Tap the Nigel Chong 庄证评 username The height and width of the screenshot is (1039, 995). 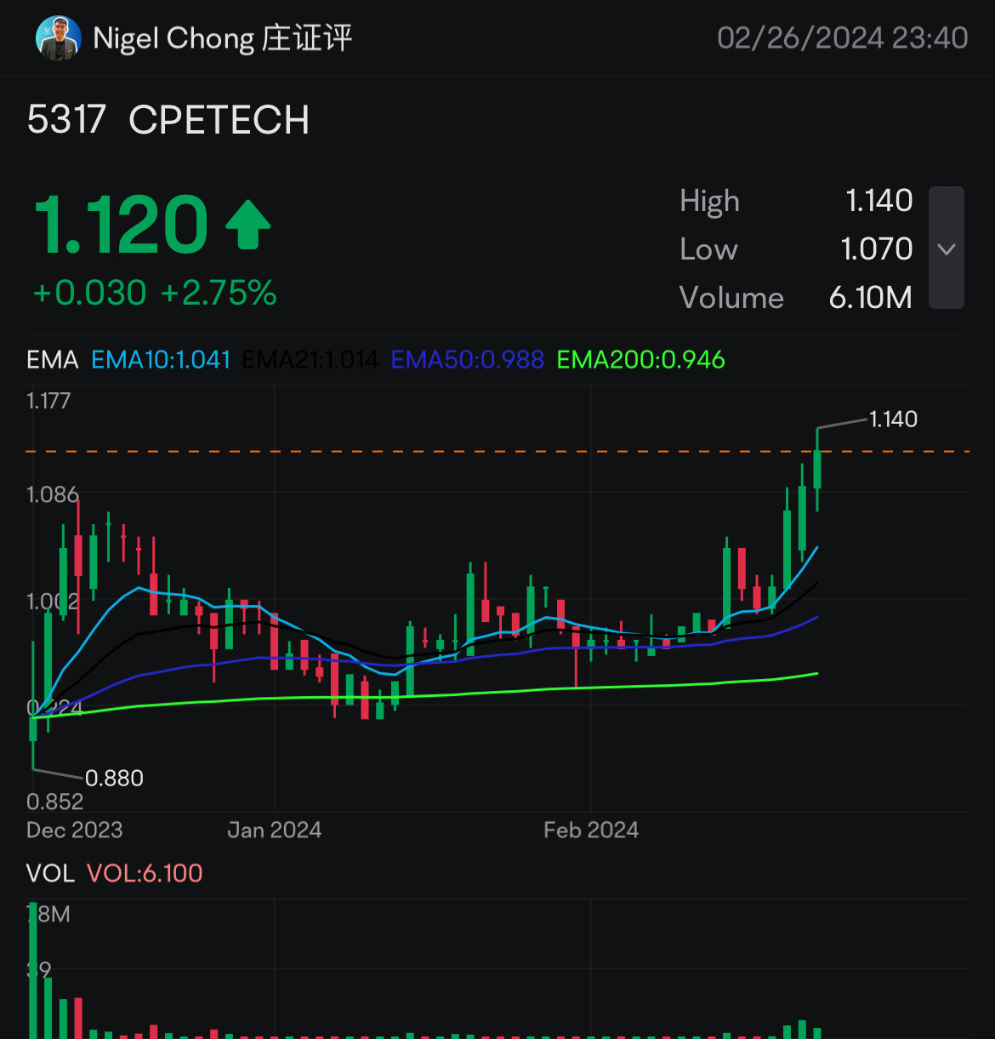[x=222, y=38]
